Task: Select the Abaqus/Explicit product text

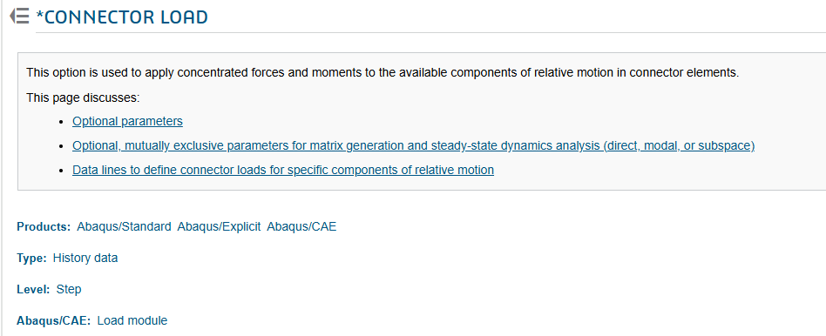Action: pos(220,226)
